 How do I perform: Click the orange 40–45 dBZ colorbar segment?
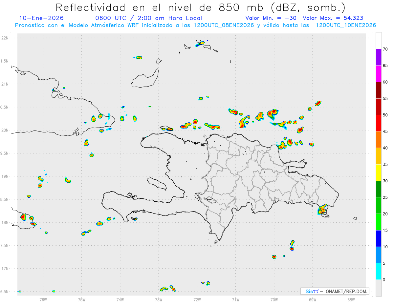click(x=379, y=140)
